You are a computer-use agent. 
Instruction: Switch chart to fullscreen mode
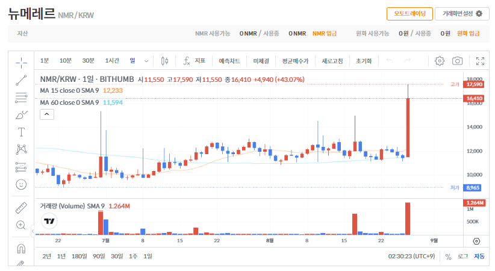pos(480,61)
